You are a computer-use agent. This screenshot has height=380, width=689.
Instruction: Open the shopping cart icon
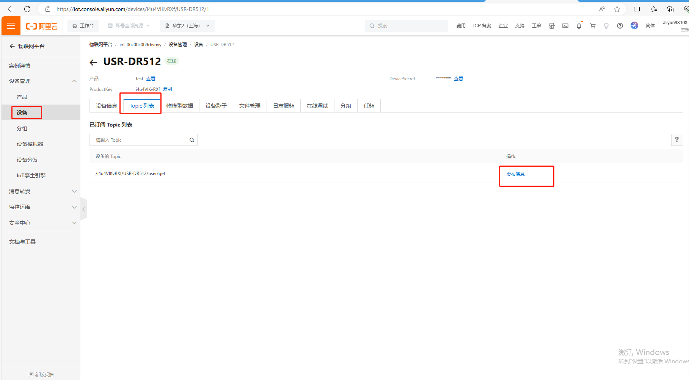[592, 26]
